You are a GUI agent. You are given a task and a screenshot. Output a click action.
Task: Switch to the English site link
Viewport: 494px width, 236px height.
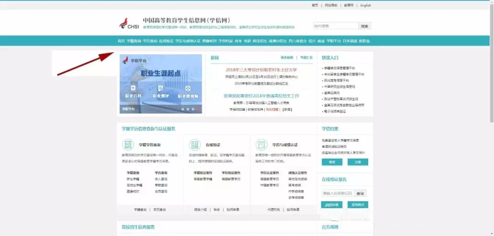point(365,5)
